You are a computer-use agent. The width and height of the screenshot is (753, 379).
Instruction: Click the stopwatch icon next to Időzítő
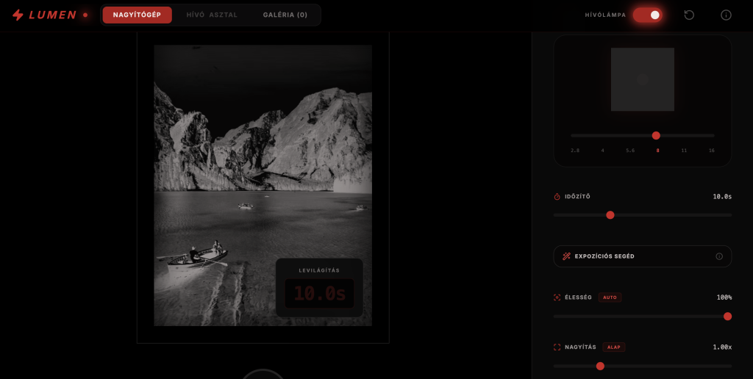pos(557,197)
